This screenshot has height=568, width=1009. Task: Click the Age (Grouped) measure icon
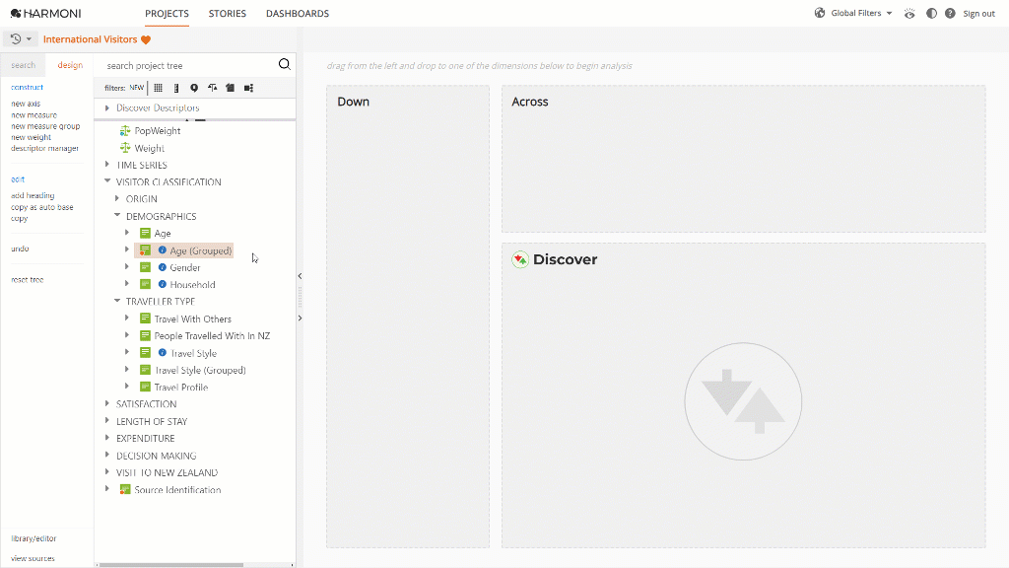[x=146, y=250]
